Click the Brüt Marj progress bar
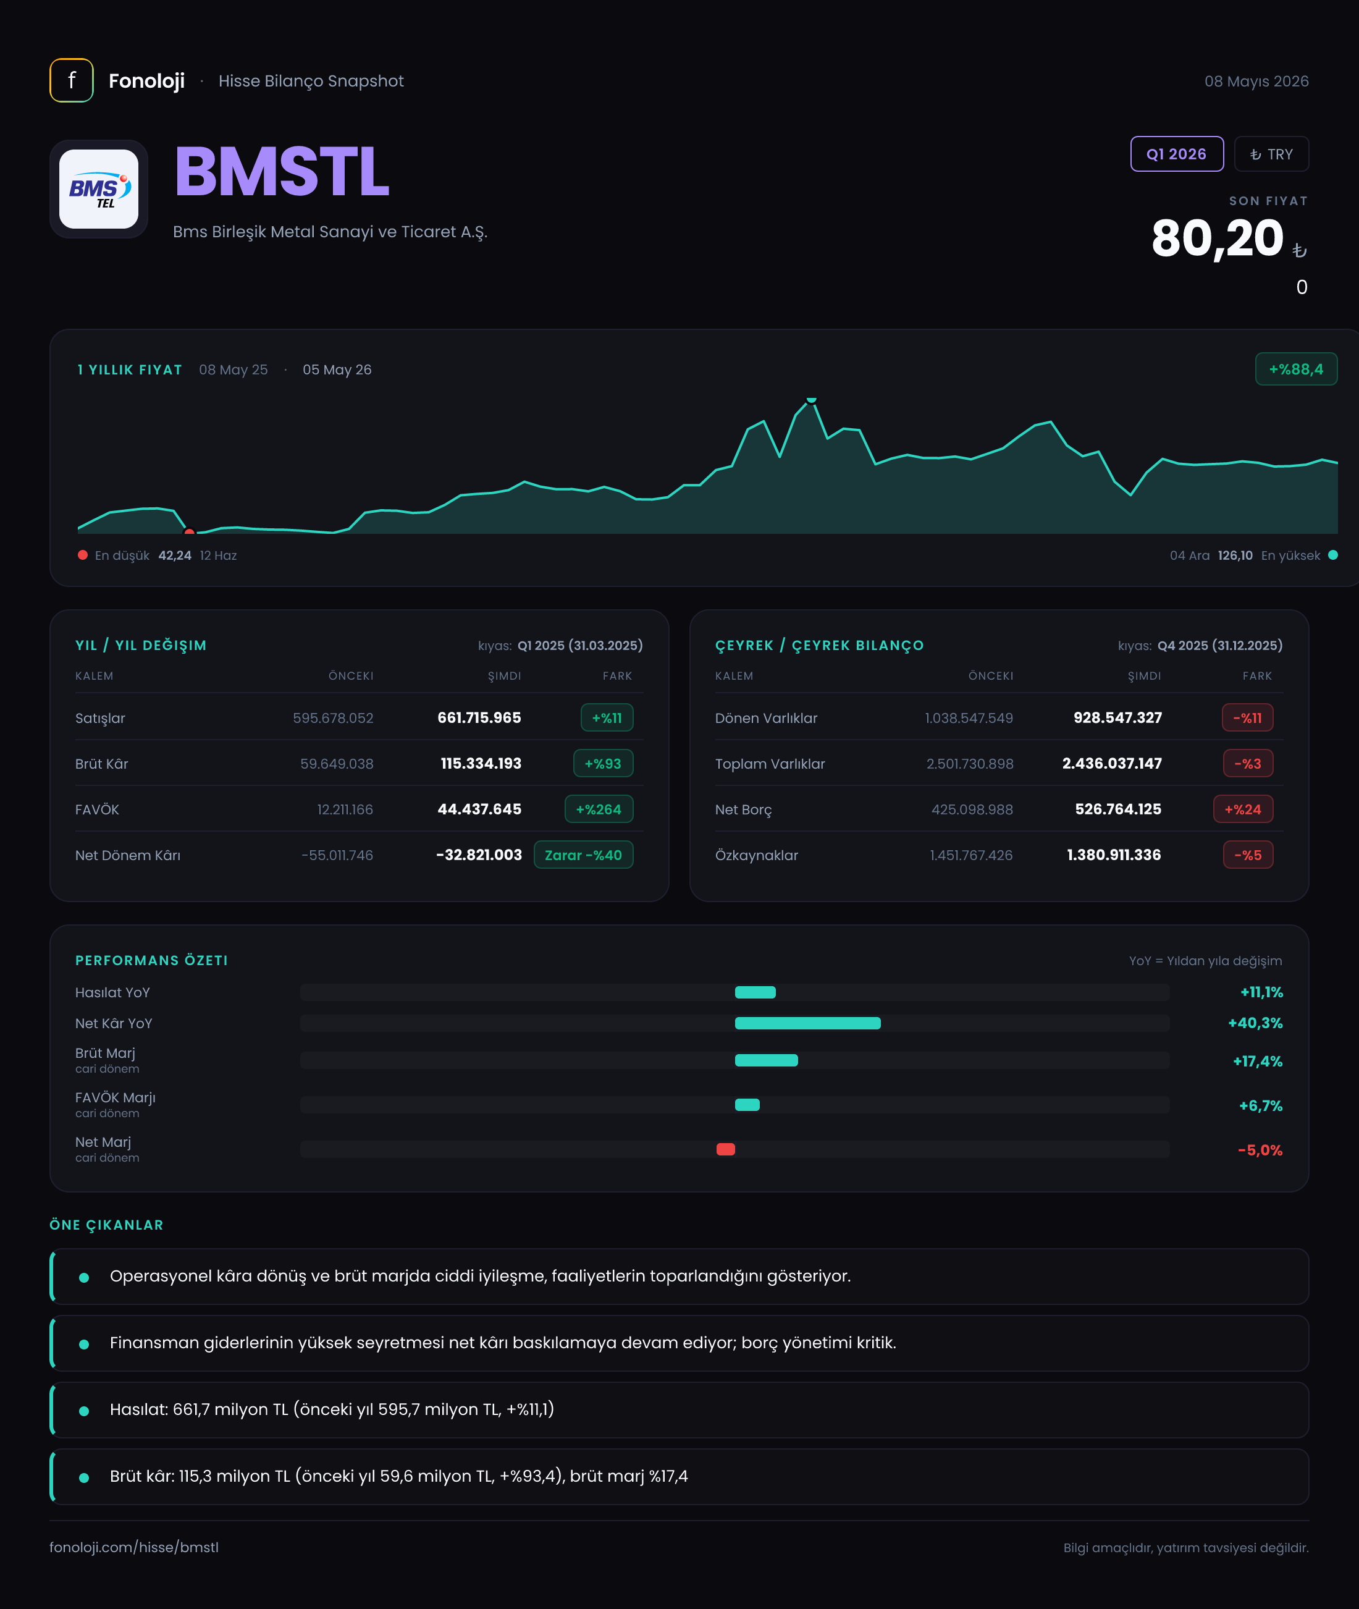Image resolution: width=1359 pixels, height=1609 pixels. (734, 1060)
